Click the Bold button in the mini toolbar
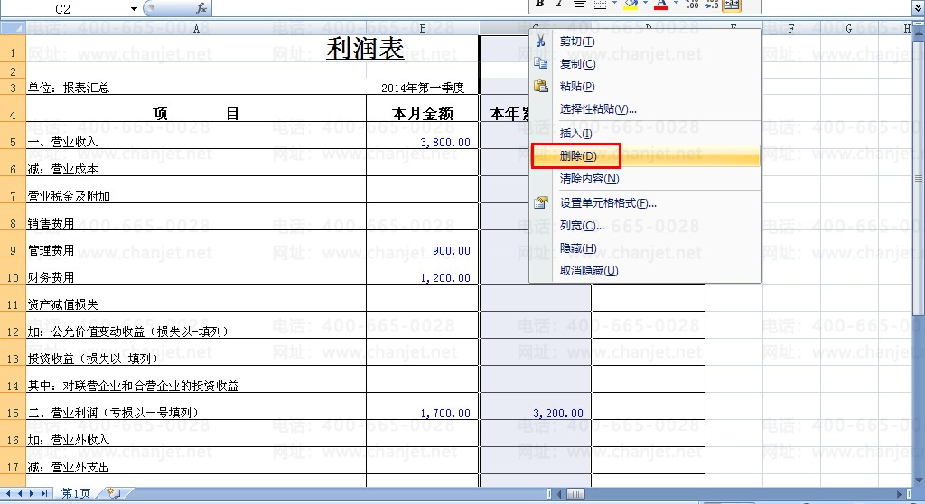The image size is (925, 504). coord(539,5)
